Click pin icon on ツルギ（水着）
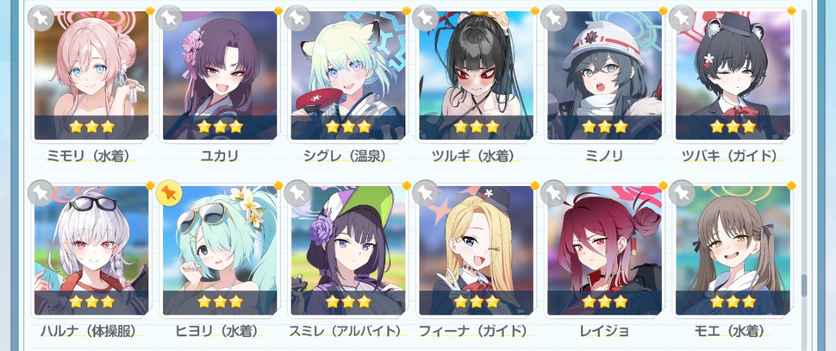This screenshot has height=351, width=836. 426,17
